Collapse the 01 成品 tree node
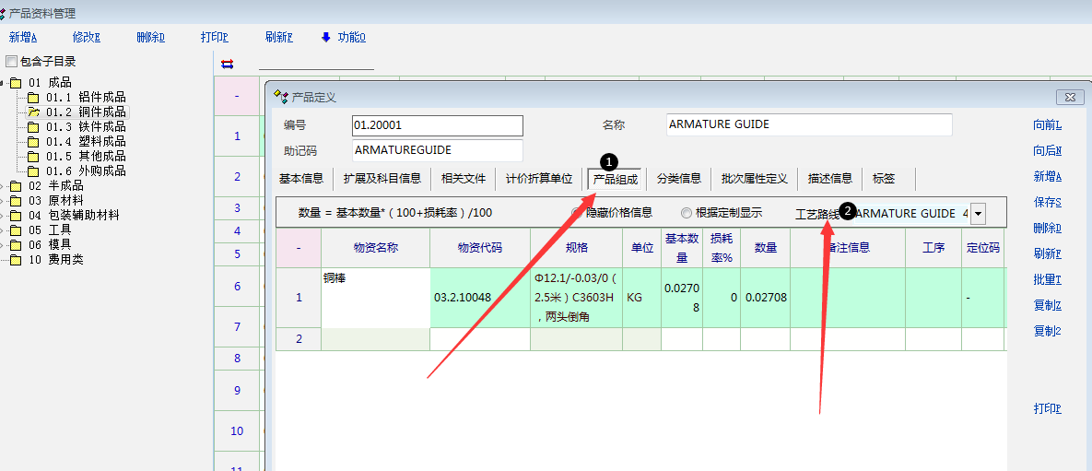 pyautogui.click(x=3, y=83)
